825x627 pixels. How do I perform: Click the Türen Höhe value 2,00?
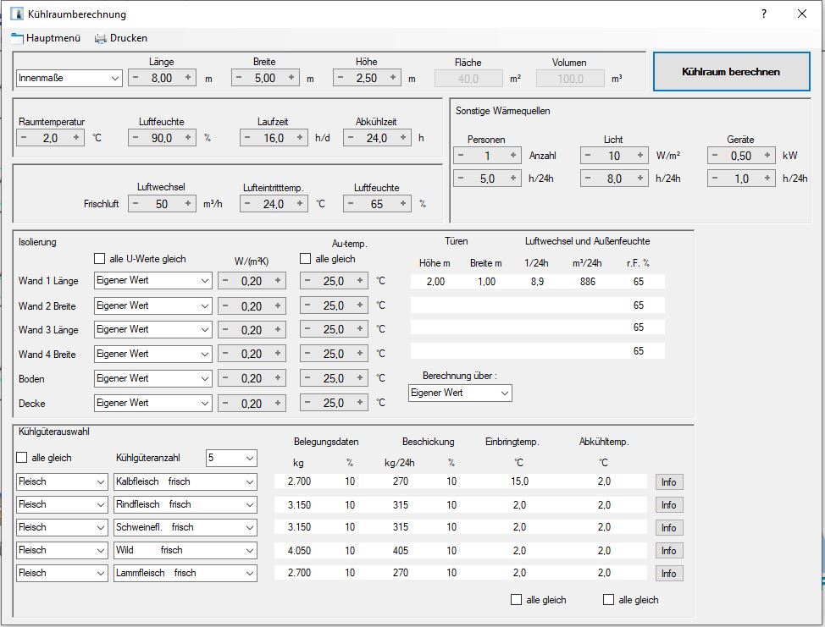(435, 282)
